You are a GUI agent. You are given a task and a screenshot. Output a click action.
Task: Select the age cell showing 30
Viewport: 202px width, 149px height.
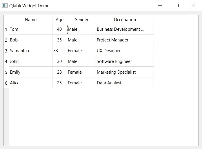pyautogui.click(x=59, y=61)
